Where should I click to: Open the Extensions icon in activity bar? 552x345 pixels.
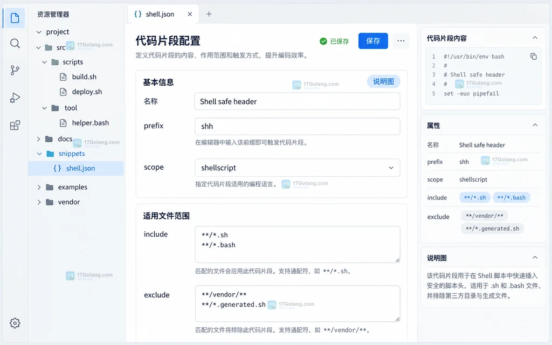point(15,125)
